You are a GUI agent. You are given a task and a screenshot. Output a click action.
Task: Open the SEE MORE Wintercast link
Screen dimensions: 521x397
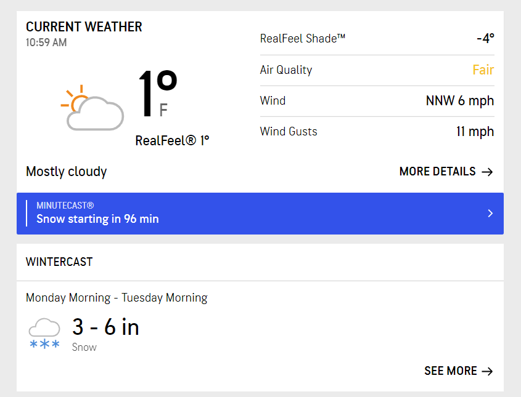click(x=459, y=371)
